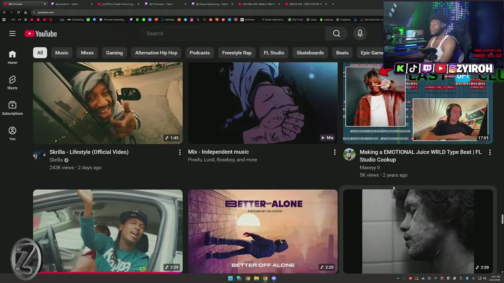
Task: Click Maxeyy II channel avatar
Action: (349, 154)
